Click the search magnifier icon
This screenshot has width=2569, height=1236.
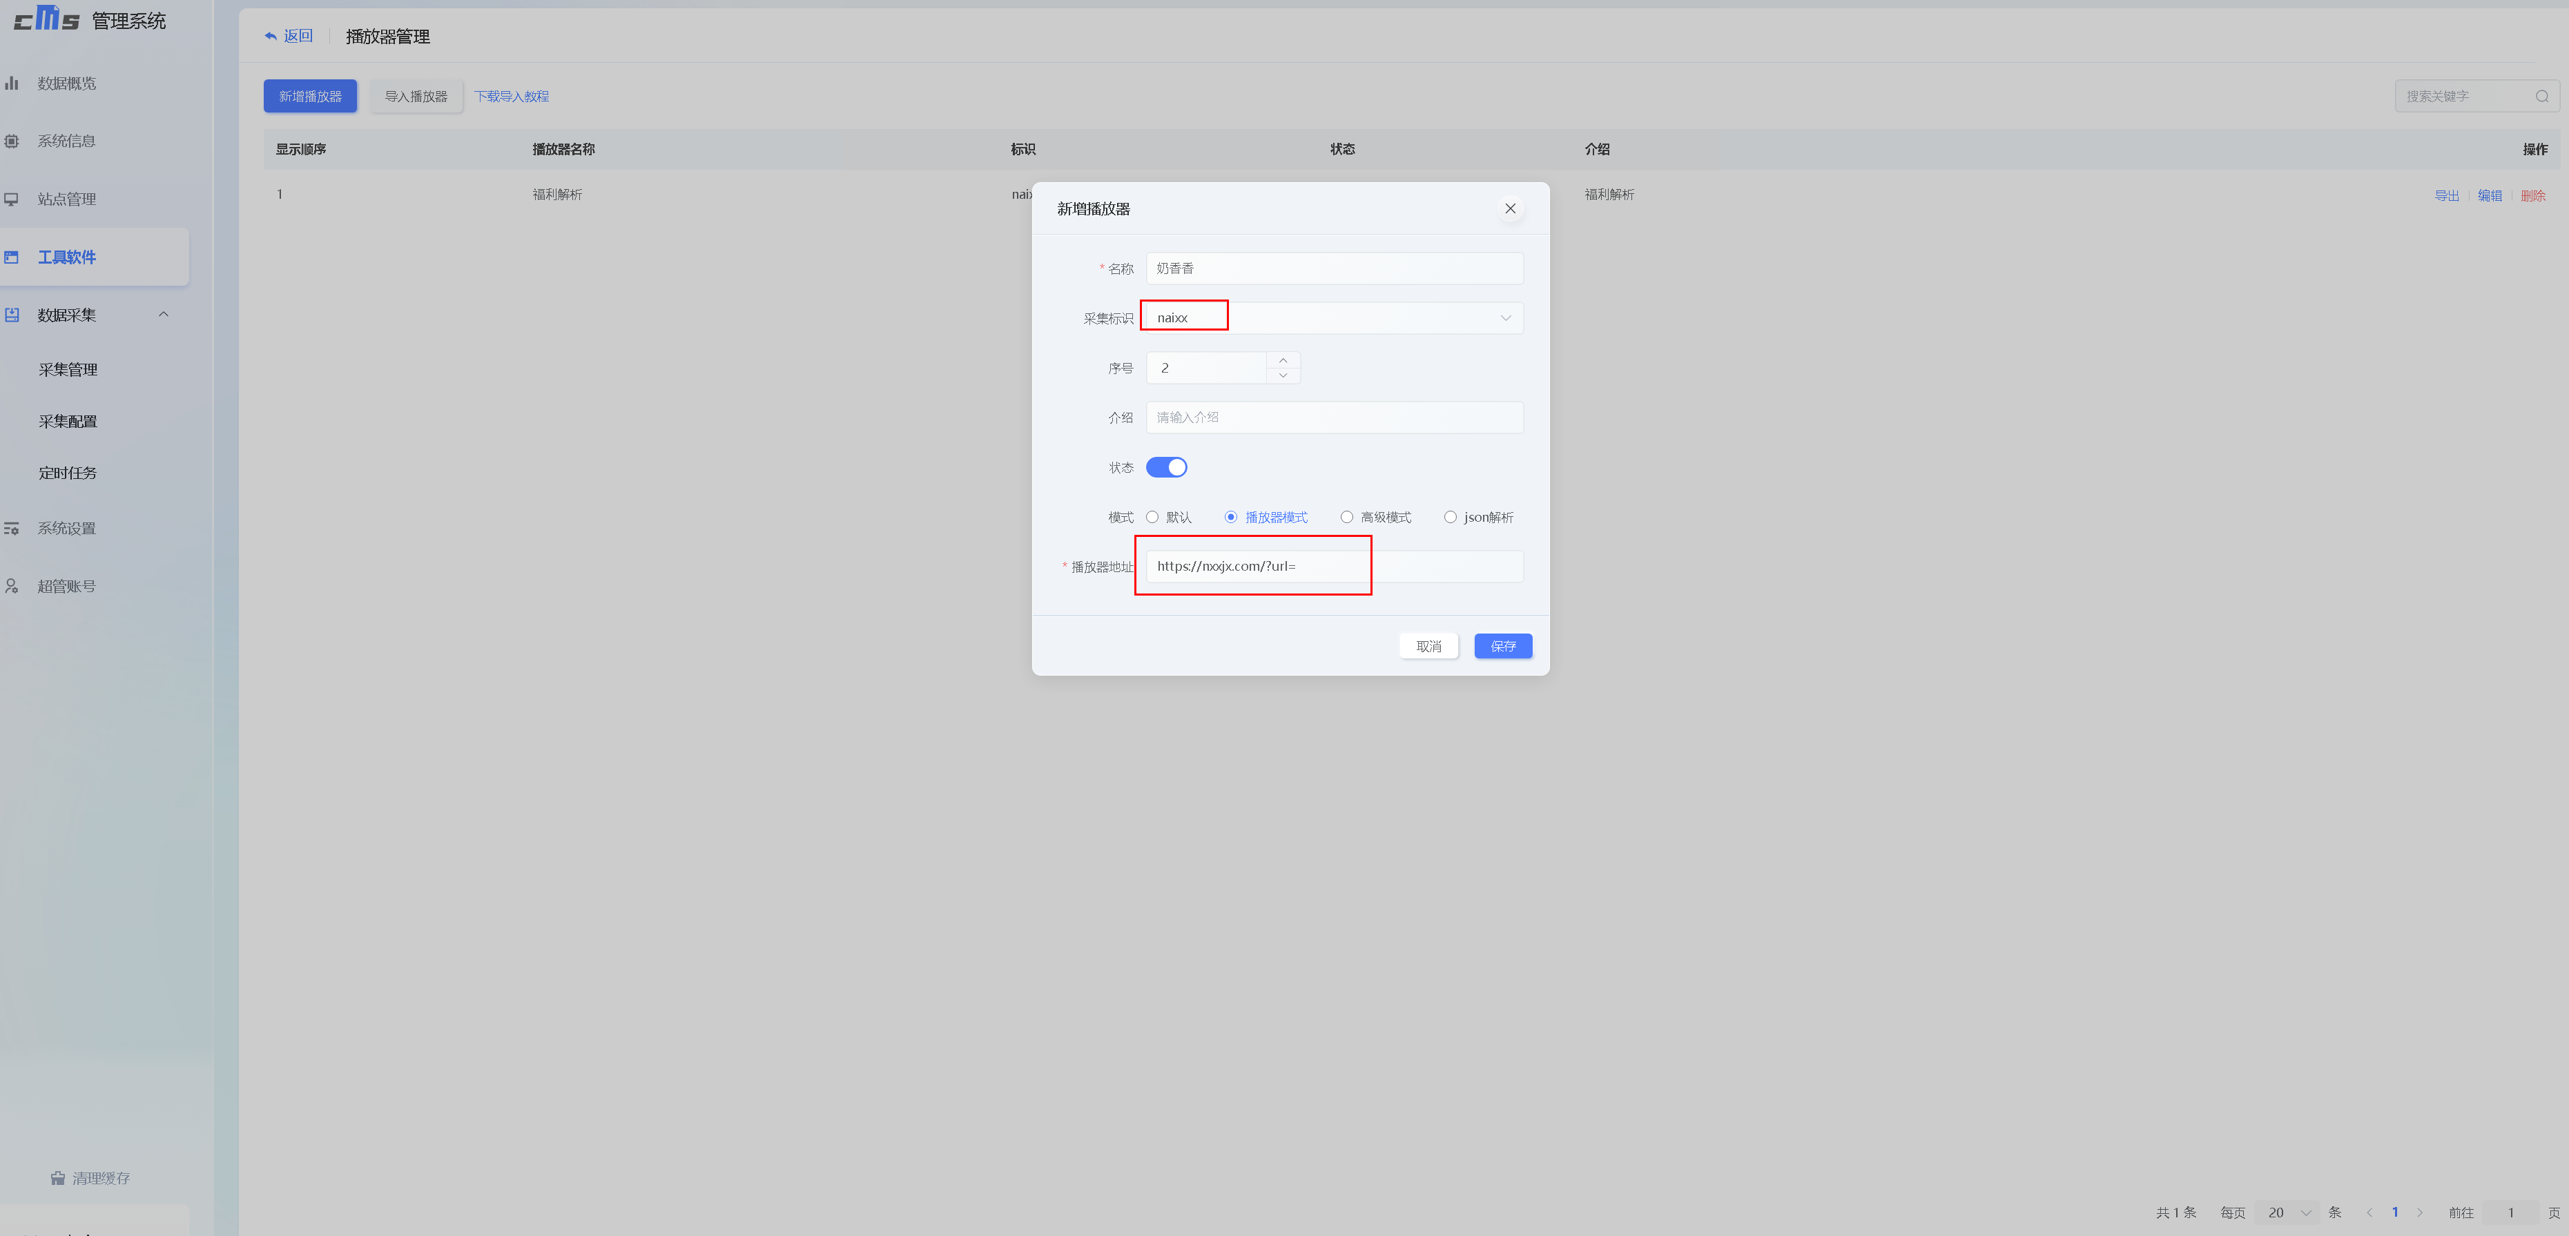click(2541, 97)
